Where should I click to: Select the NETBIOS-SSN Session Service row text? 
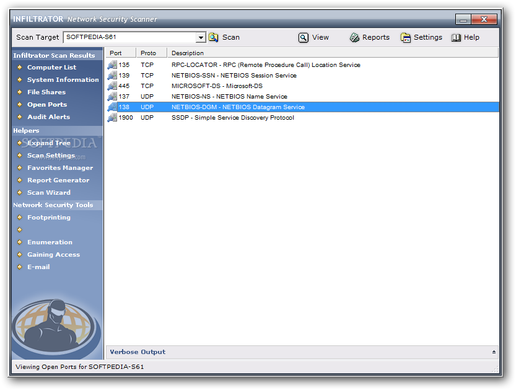(234, 76)
